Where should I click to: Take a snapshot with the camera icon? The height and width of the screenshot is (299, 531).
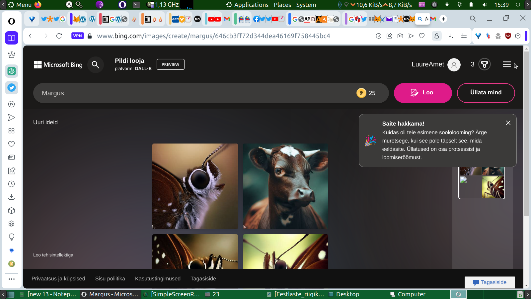tap(400, 36)
